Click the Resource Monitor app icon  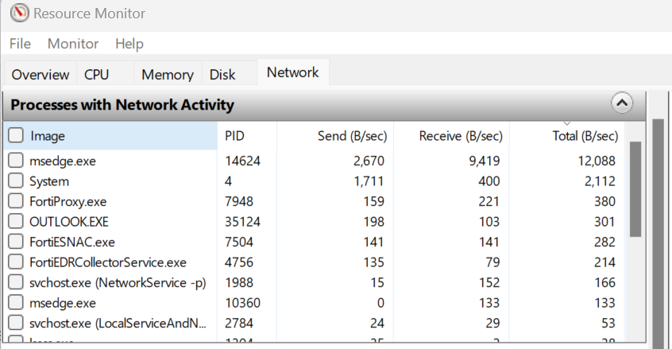[20, 14]
